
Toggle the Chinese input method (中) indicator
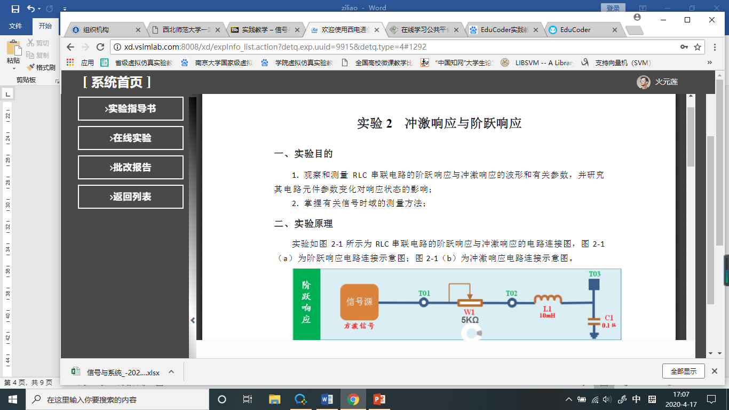point(636,399)
